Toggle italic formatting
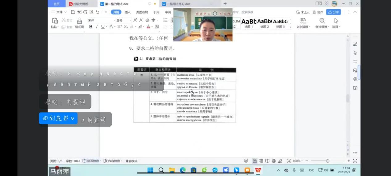 [97, 27]
